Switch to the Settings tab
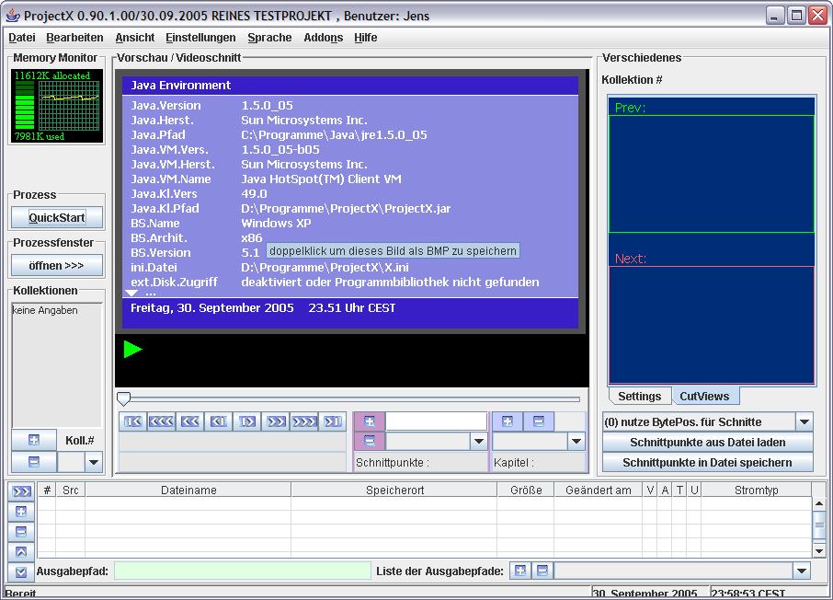Image resolution: width=833 pixels, height=600 pixels. (x=639, y=397)
